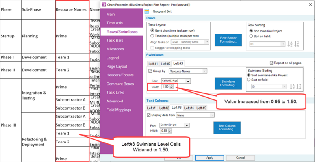
Task: Open the swimlane Font Calibri dropdown
Action: pyautogui.click(x=176, y=81)
